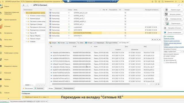Screen dimensions: 184x103
Task: Open Собрать данные сетевых устройств link
Action: point(174,47)
